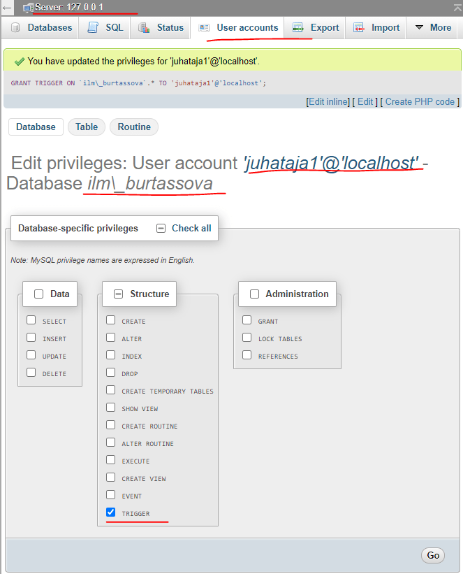This screenshot has width=463, height=574.
Task: Open the Create PHP code link
Action: pyautogui.click(x=420, y=101)
